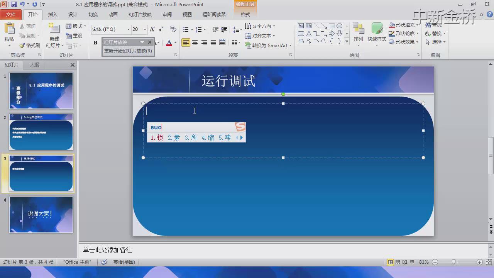Switch to the 大纲 Outline pane tab

(x=35, y=65)
